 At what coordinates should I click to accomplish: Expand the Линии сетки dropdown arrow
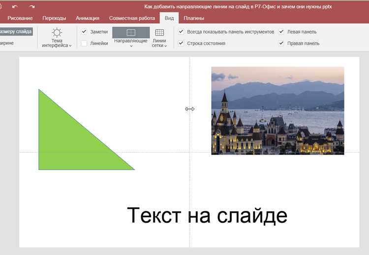166,46
